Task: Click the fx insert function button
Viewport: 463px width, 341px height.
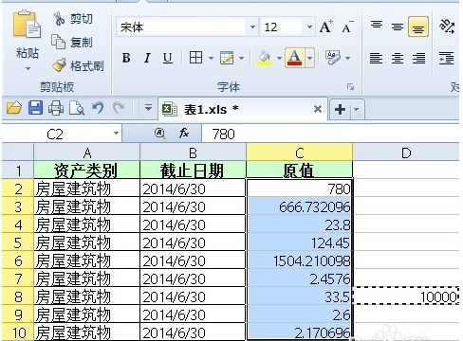Action: [x=184, y=134]
